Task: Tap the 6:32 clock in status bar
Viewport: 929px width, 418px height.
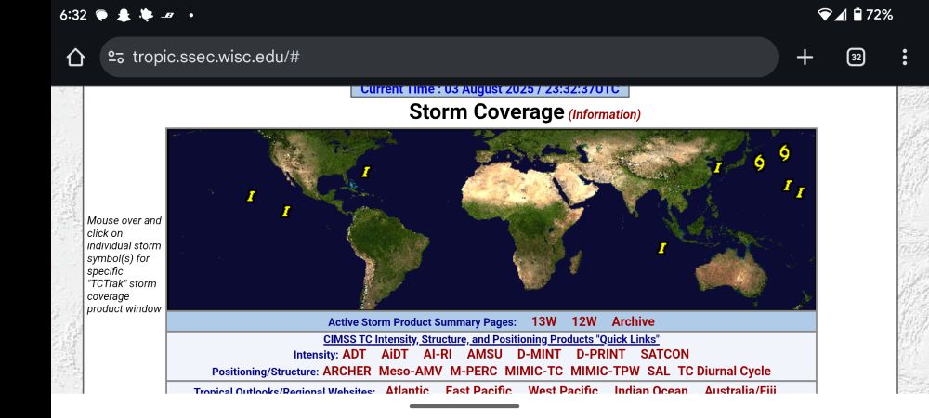Action: pos(73,15)
